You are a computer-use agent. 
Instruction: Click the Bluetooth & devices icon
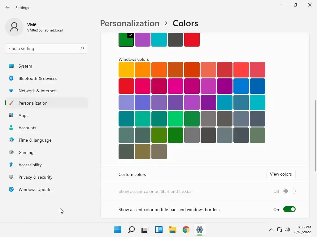(11, 78)
